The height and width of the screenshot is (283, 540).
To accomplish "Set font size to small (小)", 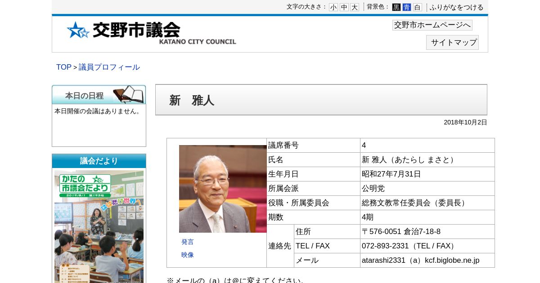I will coord(333,7).
